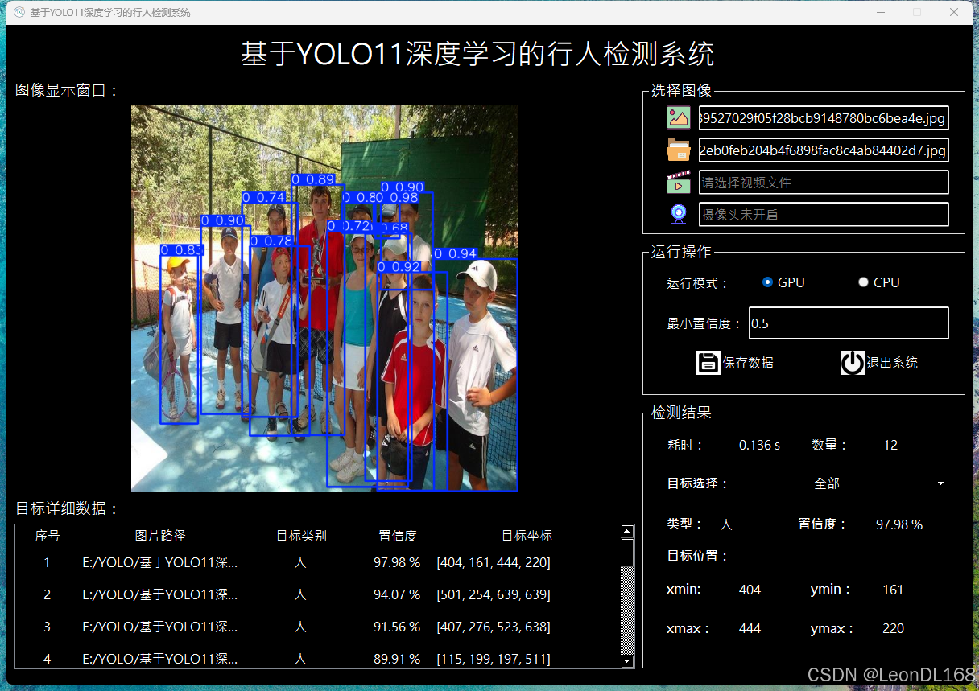The image size is (979, 691).
Task: Click the floppy disk icon on 保存数据
Action: (x=708, y=362)
